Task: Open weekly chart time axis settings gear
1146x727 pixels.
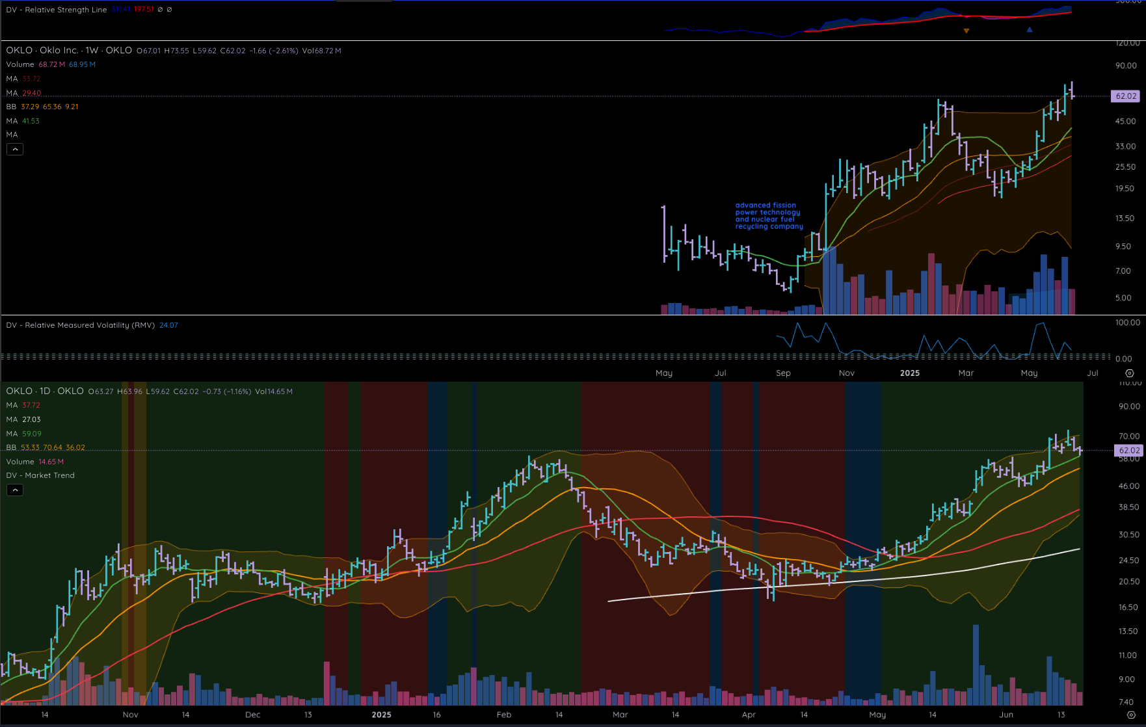Action: 1130,373
